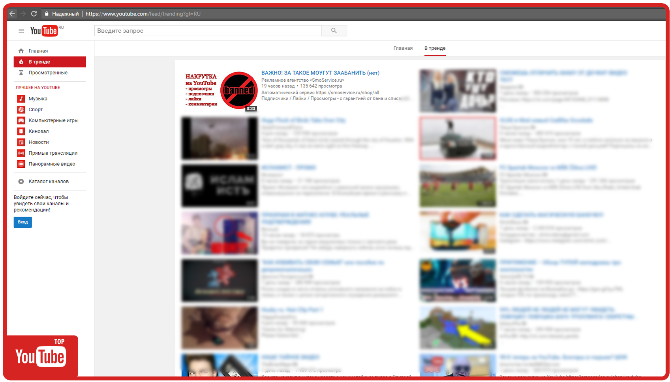Click the blue Вход button
This screenshot has height=382, width=670.
point(23,222)
